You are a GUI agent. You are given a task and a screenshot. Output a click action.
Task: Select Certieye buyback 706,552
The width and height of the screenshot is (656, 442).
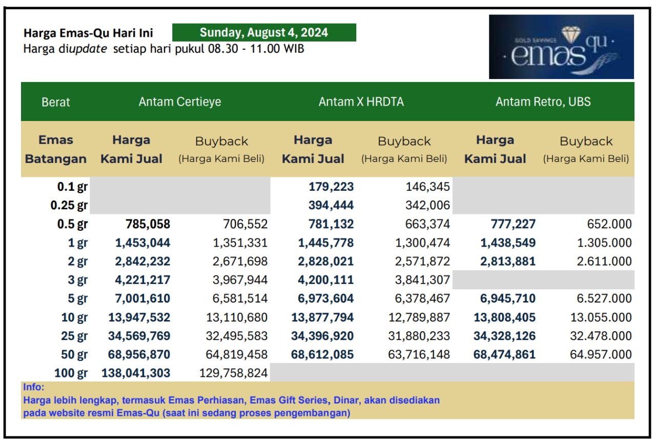pyautogui.click(x=245, y=224)
